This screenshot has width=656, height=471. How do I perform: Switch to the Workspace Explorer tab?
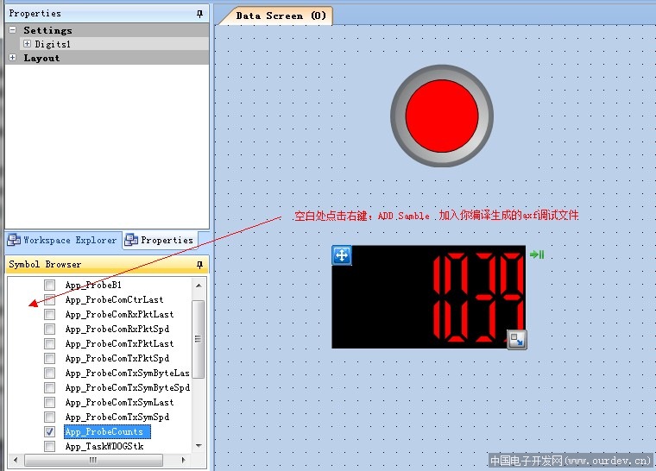click(63, 240)
